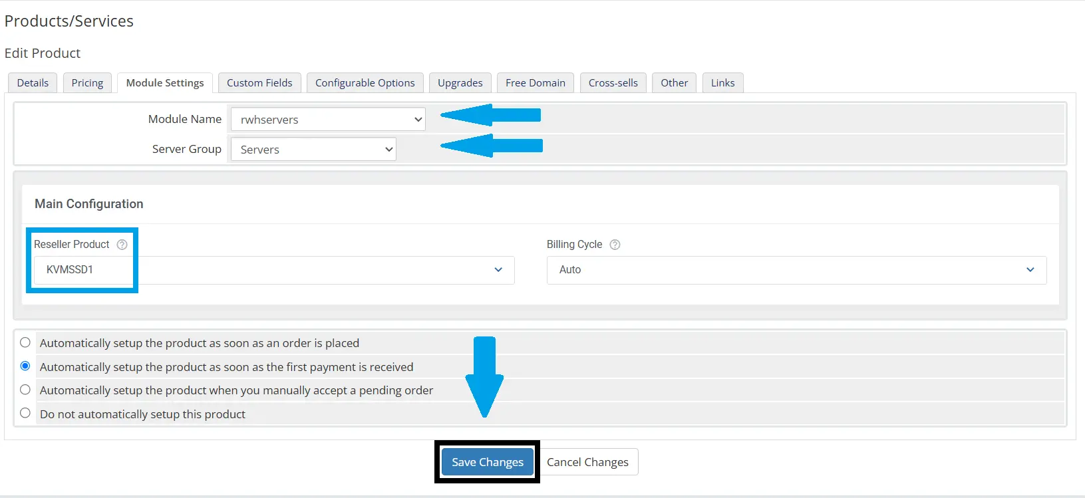Click the Module Name label

[185, 119]
